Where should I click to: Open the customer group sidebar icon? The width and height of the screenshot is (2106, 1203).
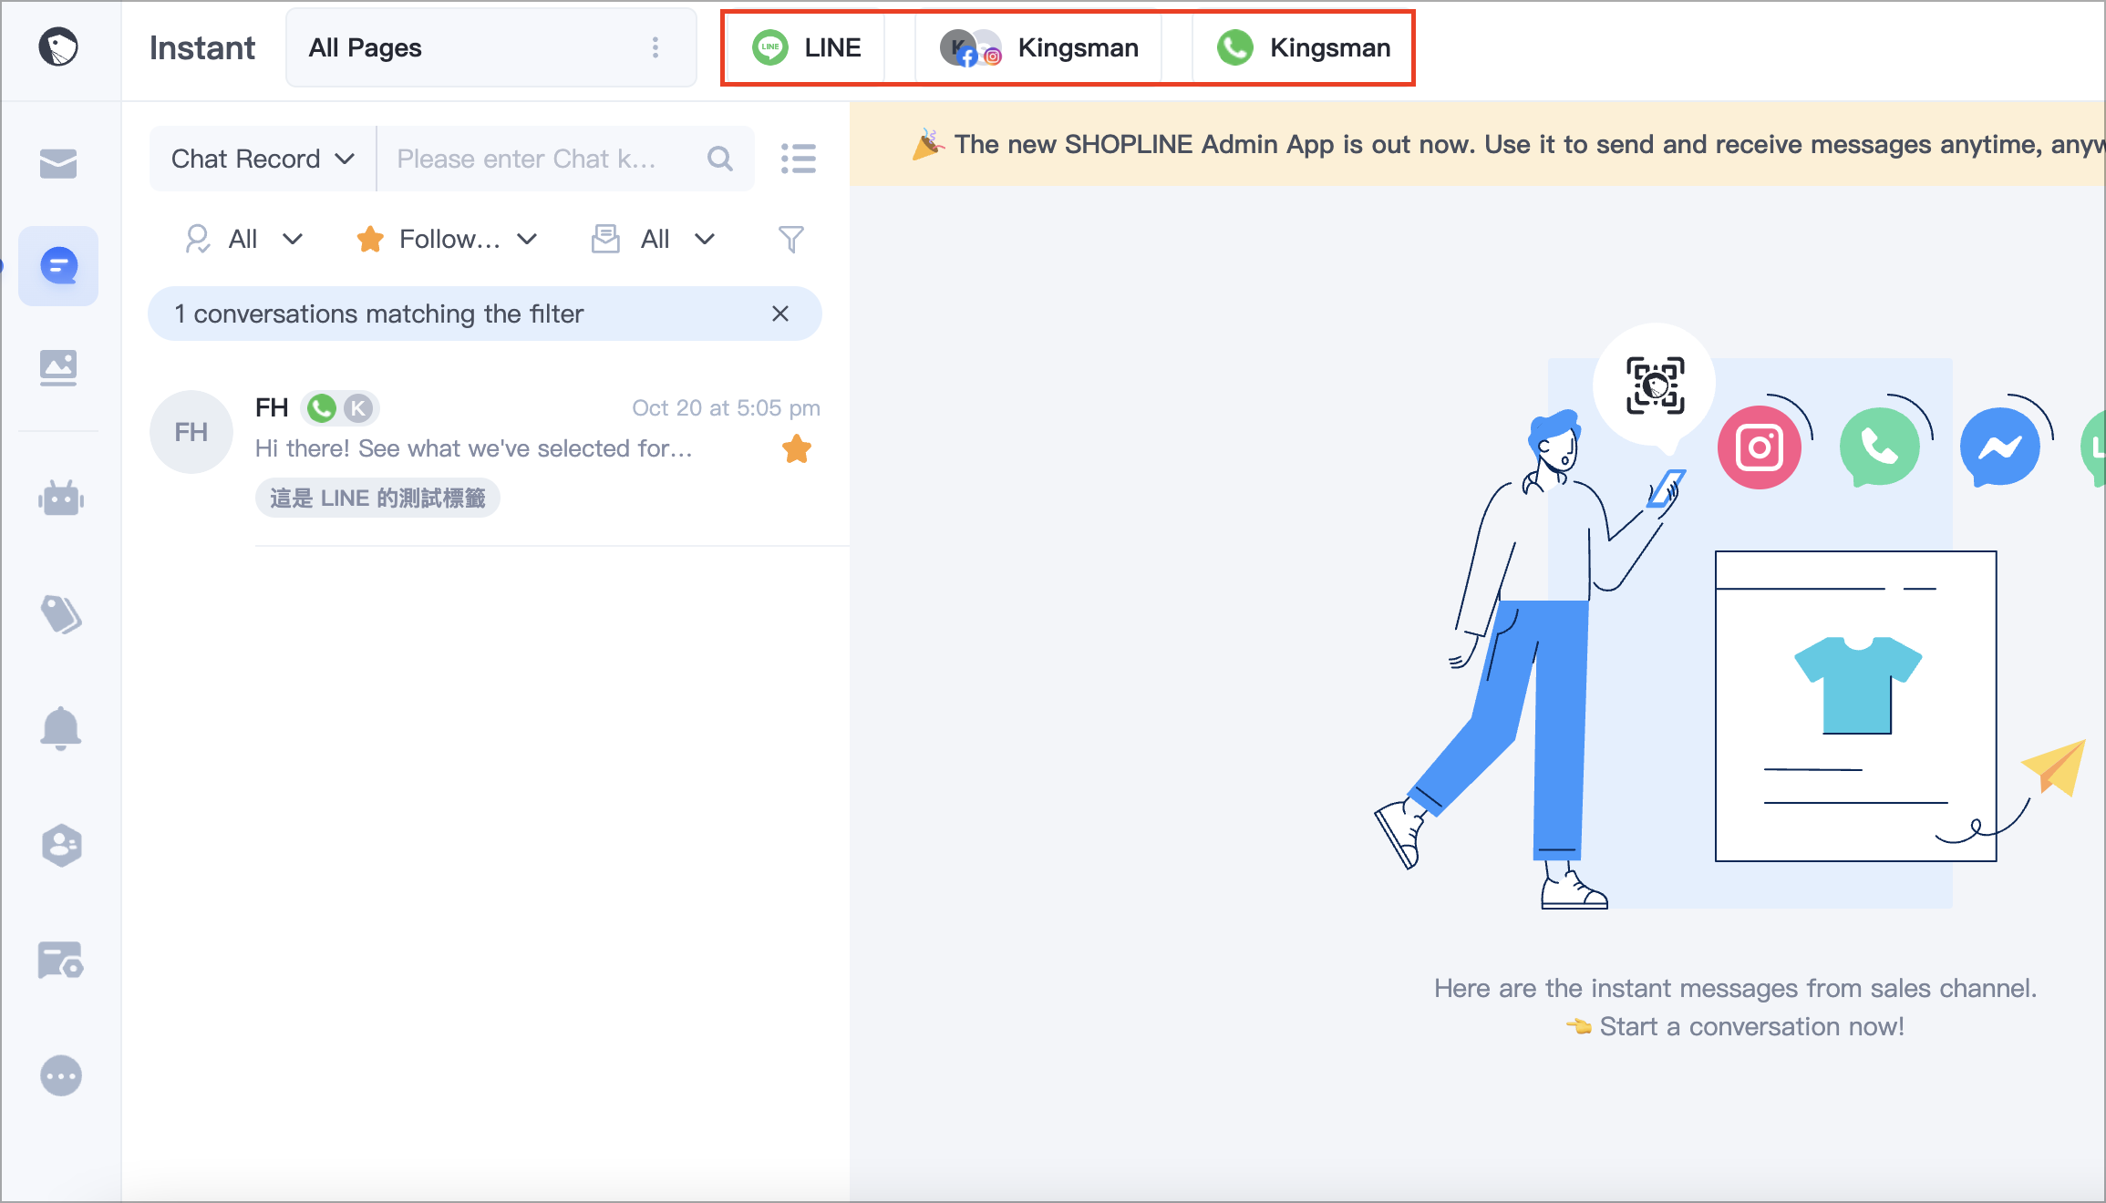(x=61, y=846)
